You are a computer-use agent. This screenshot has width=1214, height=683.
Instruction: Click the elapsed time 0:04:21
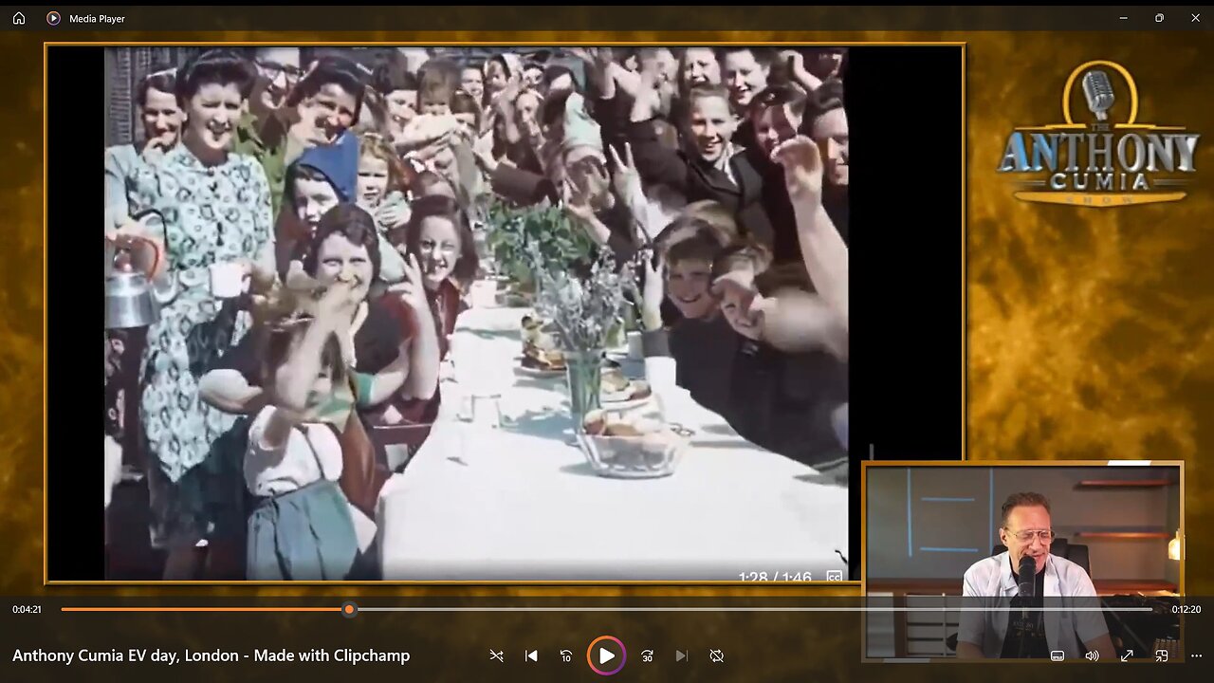[x=27, y=610]
